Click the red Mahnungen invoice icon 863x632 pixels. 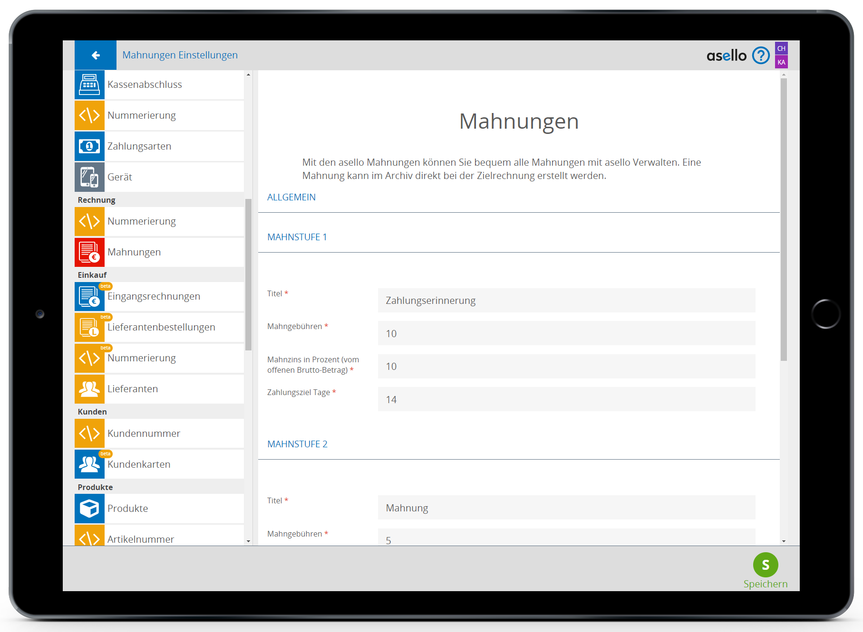click(89, 252)
